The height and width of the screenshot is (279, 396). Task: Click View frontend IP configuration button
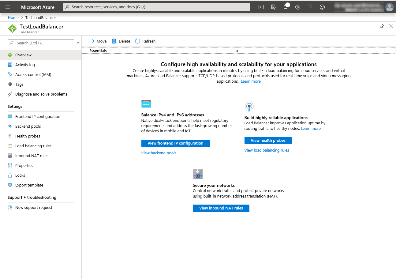pos(175,143)
